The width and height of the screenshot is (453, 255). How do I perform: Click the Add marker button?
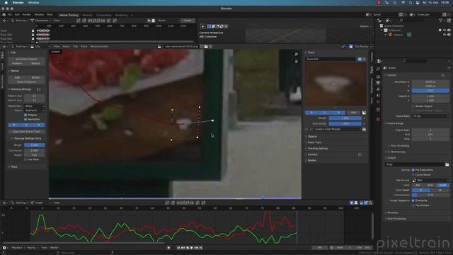(17, 77)
